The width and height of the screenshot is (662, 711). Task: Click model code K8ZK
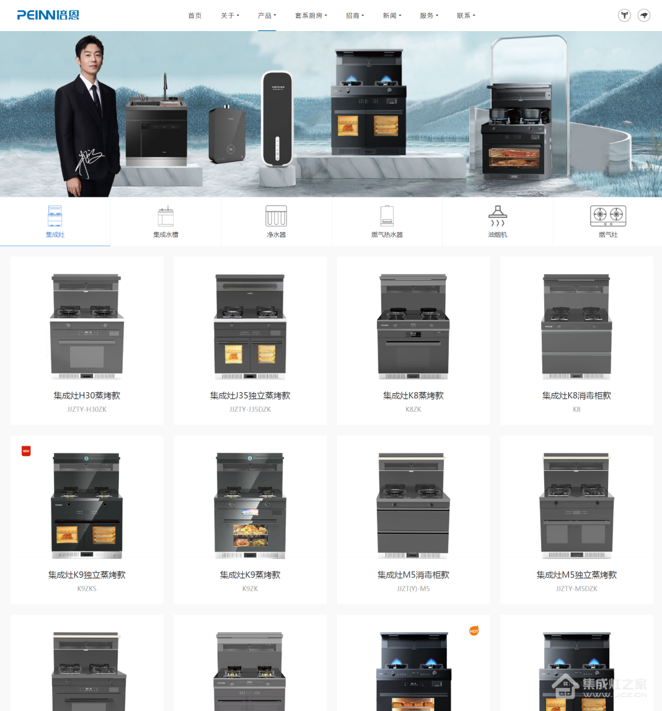coord(413,409)
